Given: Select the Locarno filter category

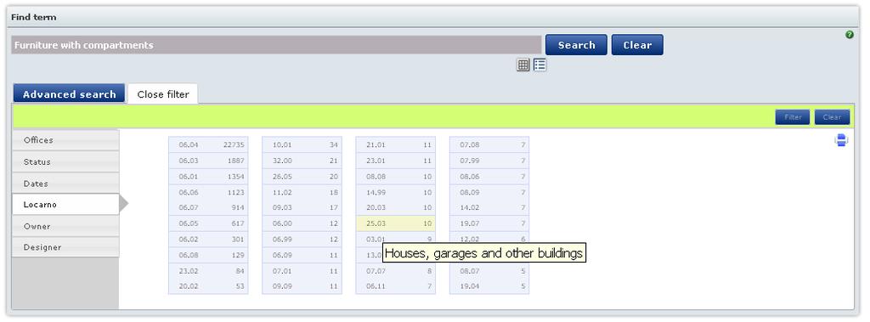Looking at the screenshot, I should pos(65,204).
